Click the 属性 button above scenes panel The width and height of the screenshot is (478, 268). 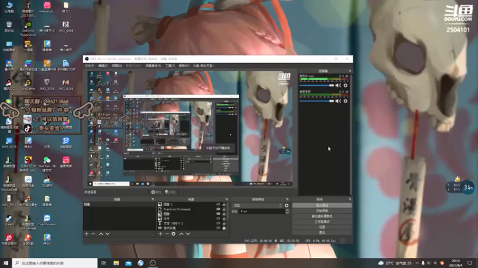pos(156,192)
